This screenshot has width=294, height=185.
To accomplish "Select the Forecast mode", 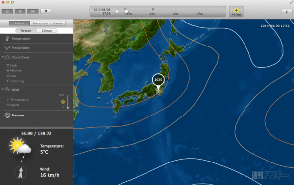I will 26,31.
